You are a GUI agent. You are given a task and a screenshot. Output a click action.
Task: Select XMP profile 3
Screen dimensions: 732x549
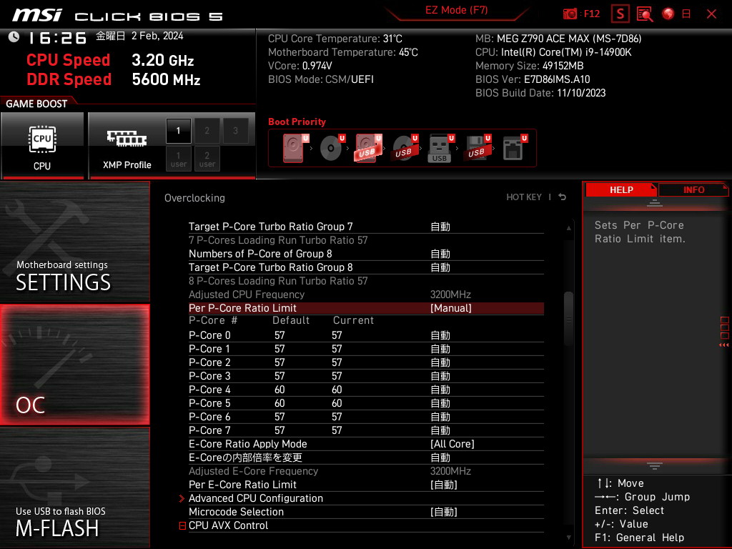(235, 131)
